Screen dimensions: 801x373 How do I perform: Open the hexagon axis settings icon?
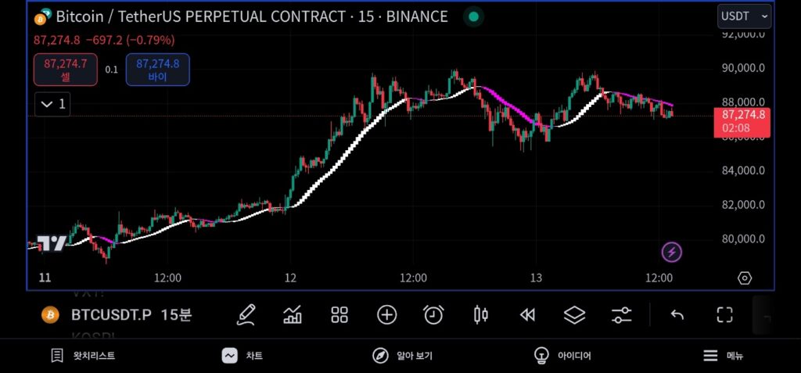(745, 278)
